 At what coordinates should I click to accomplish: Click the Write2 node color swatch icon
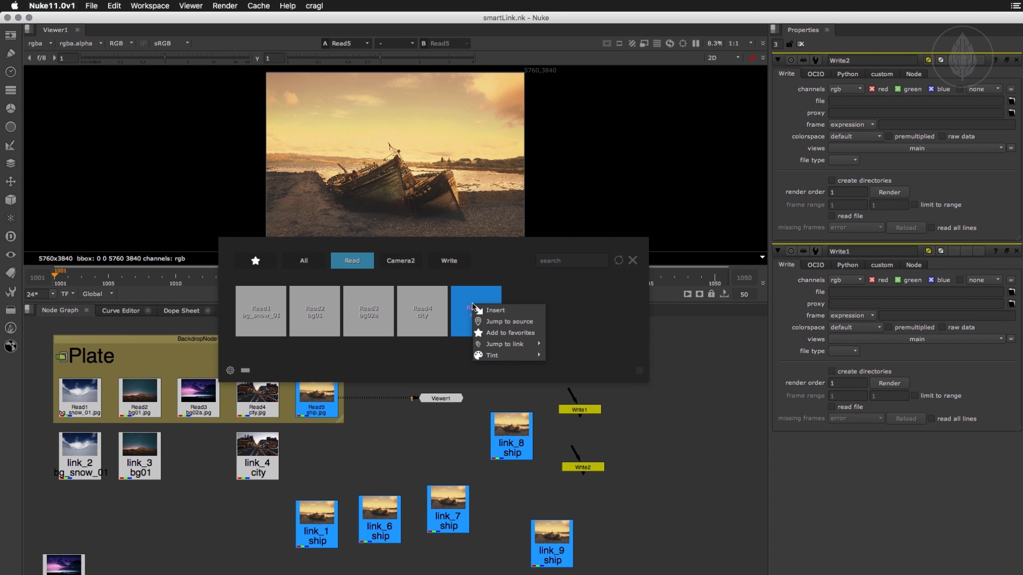pos(928,60)
